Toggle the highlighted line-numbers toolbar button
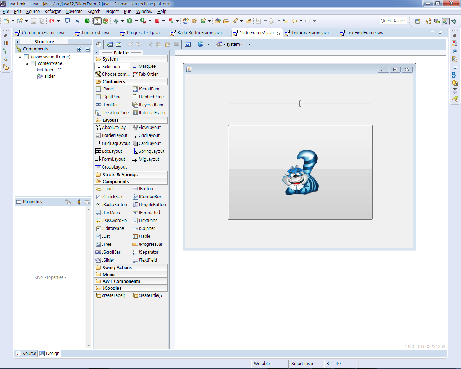This screenshot has height=369, width=461. pos(97,21)
